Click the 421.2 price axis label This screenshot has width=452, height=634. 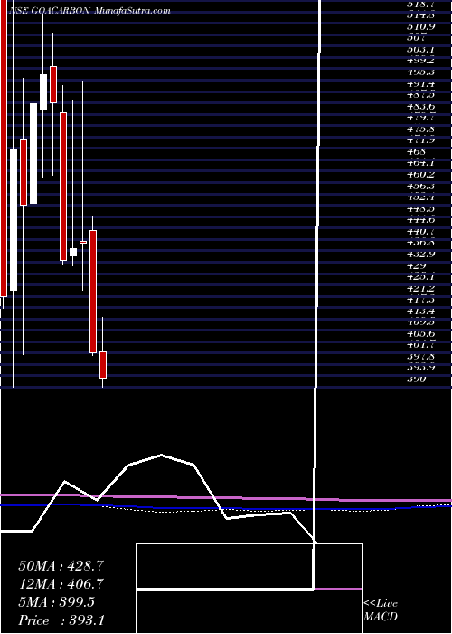(421, 289)
